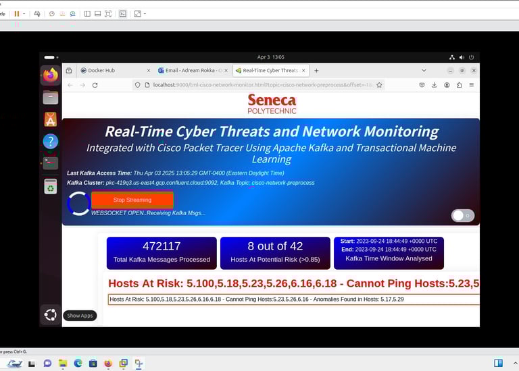The height and width of the screenshot is (371, 519).
Task: Launch Ubuntu App Center from the dock
Action: [50, 119]
